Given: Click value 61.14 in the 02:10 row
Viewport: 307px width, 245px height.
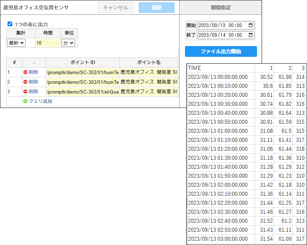Looking at the screenshot, I should click(x=285, y=194).
